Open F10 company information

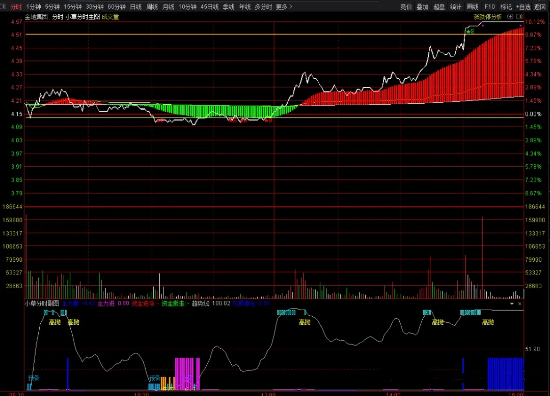[x=489, y=7]
